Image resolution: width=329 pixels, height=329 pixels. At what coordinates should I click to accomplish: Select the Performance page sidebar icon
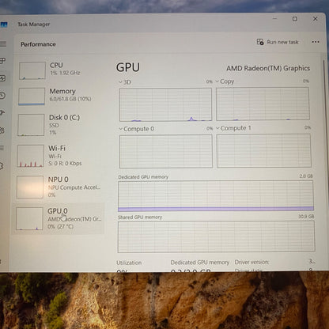(2, 78)
